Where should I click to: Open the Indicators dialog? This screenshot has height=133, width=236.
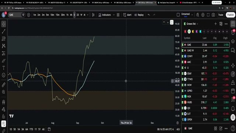105,15
